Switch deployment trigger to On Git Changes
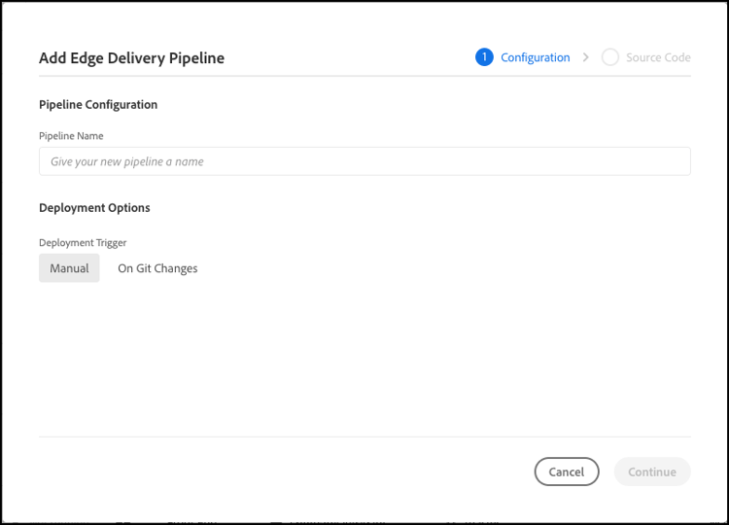This screenshot has width=729, height=525. coord(157,268)
